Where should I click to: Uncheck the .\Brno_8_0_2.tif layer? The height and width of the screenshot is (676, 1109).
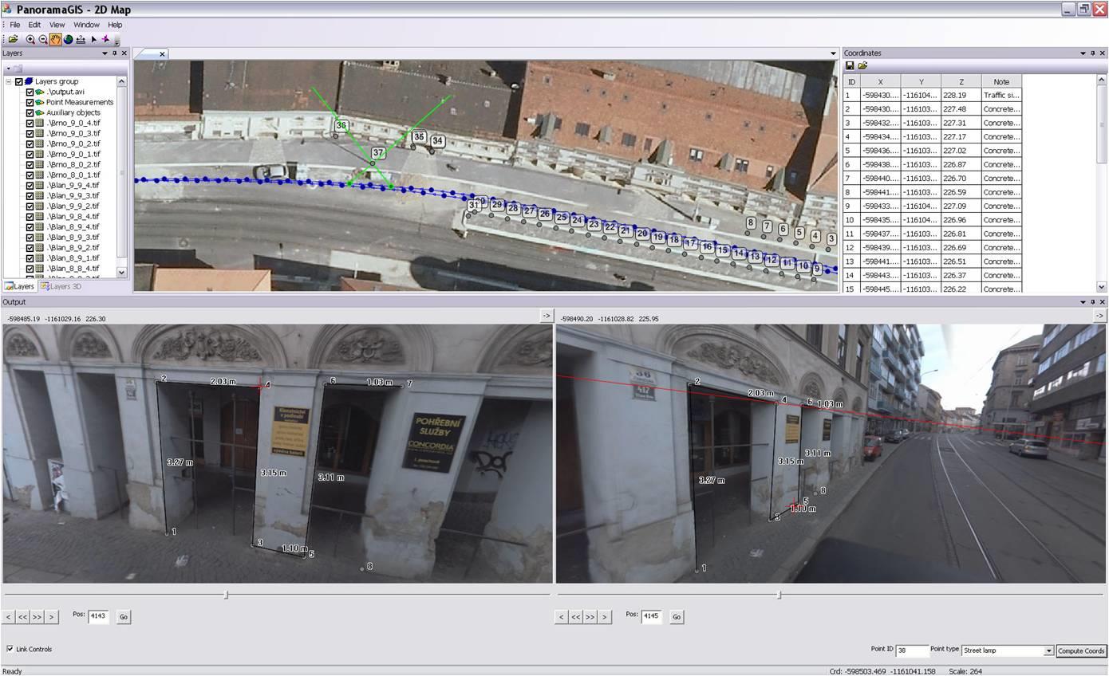[x=30, y=164]
